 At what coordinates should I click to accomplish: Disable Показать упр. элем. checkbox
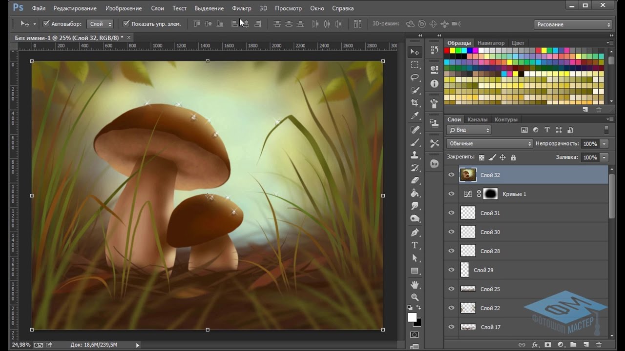pos(126,24)
